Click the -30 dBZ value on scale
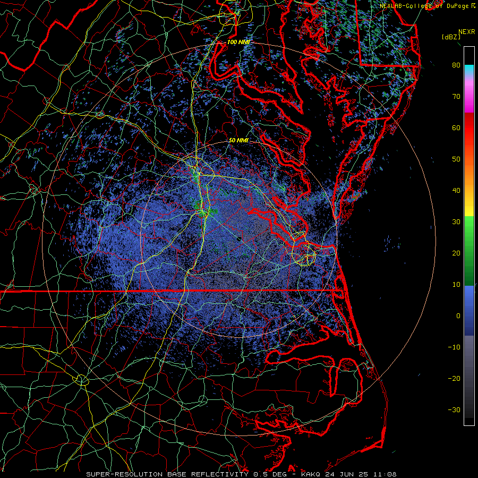 [x=454, y=410]
